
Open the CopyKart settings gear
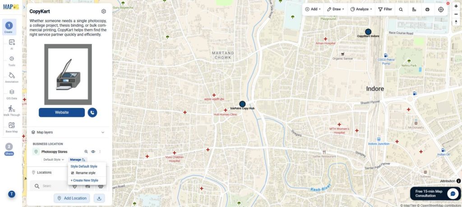[x=103, y=11]
